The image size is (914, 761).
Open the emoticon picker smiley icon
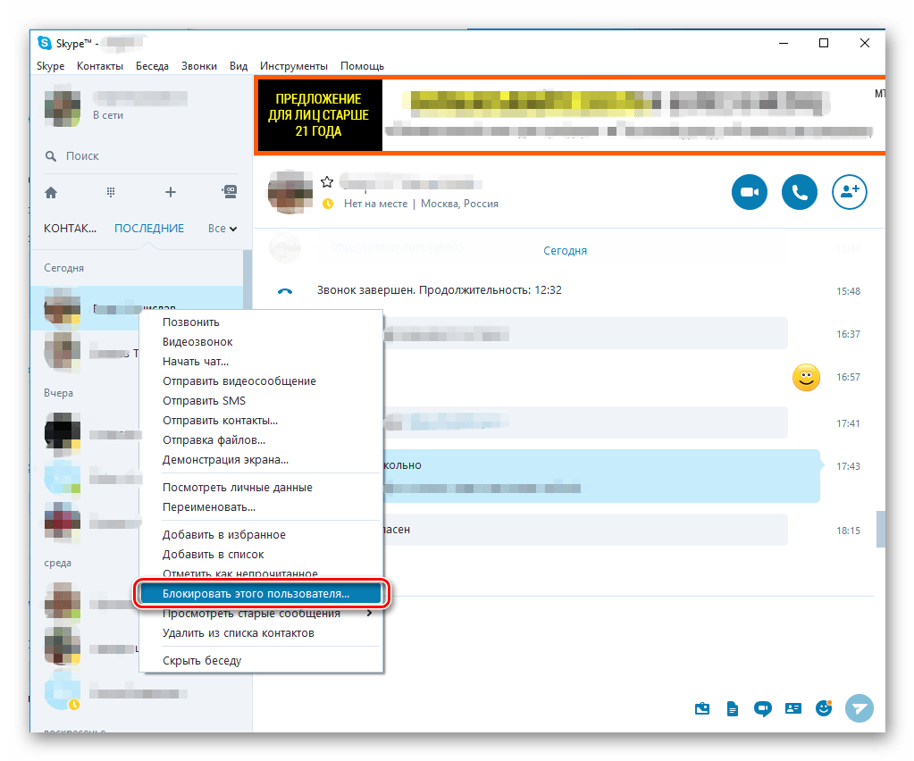(x=823, y=708)
